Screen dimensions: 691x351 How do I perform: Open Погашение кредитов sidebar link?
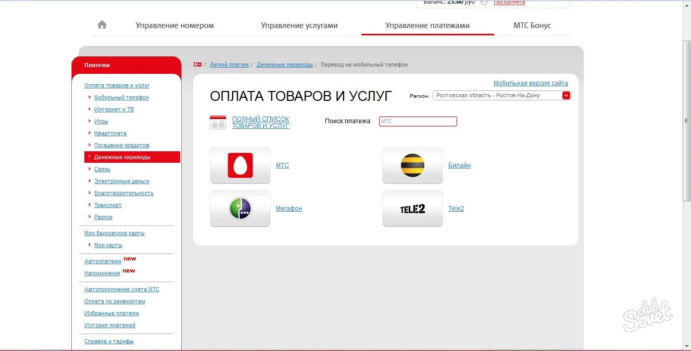122,145
